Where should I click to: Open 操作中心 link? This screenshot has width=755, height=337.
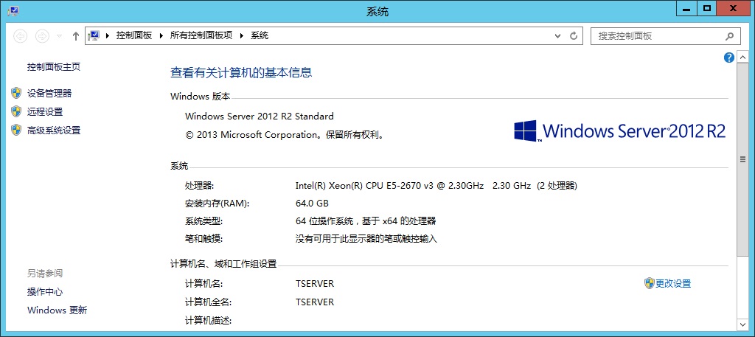(x=45, y=292)
